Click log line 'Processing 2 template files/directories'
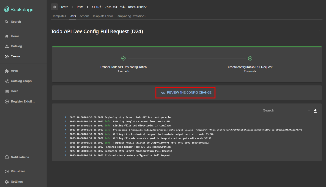The image size is (326, 187). tap(186, 130)
